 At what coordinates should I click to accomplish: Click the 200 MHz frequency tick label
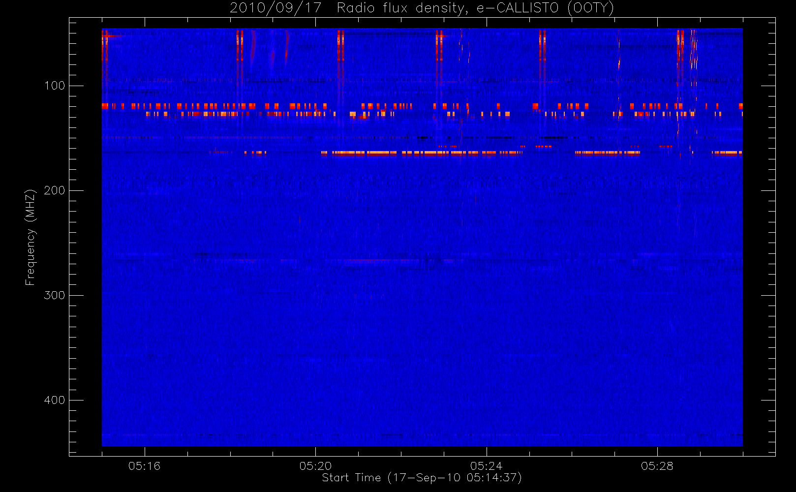point(54,190)
